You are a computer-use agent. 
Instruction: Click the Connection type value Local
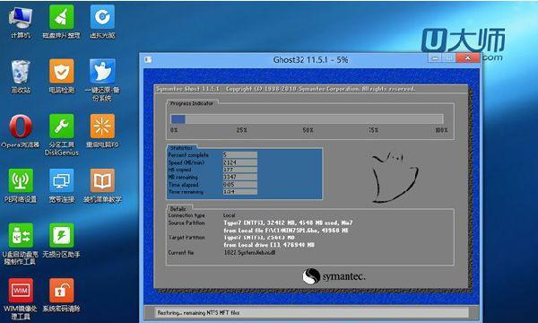pyautogui.click(x=230, y=215)
